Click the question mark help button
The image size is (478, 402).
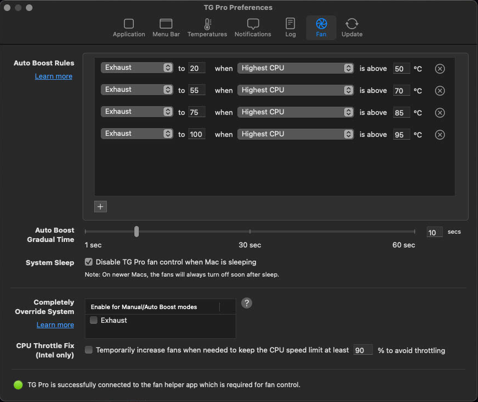[247, 303]
